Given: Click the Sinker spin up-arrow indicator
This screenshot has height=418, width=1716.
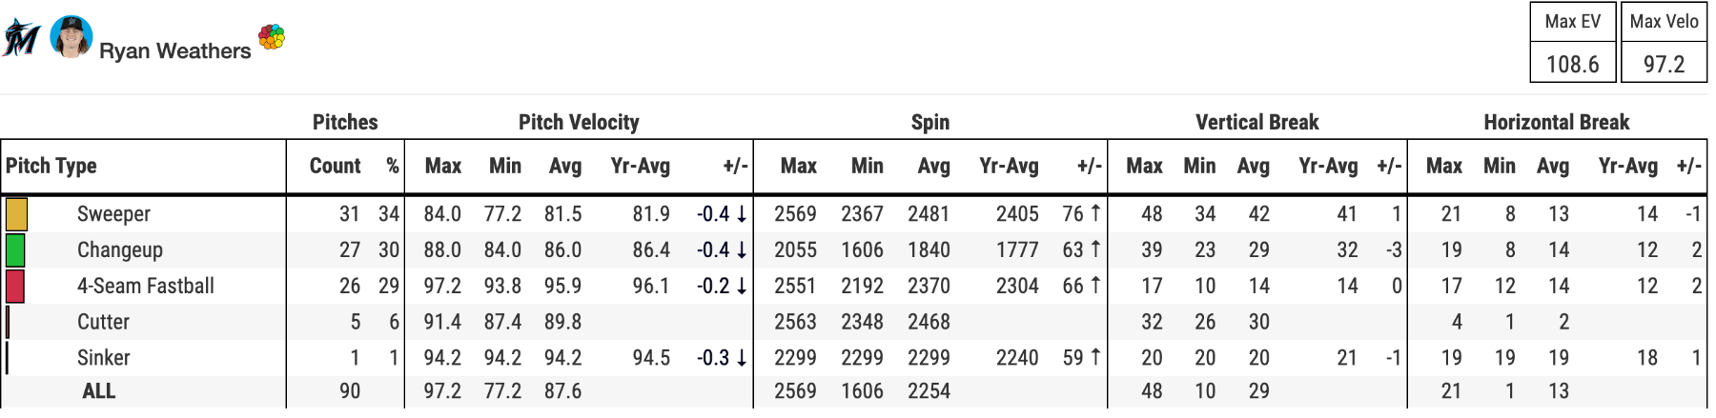Looking at the screenshot, I should point(1095,358).
